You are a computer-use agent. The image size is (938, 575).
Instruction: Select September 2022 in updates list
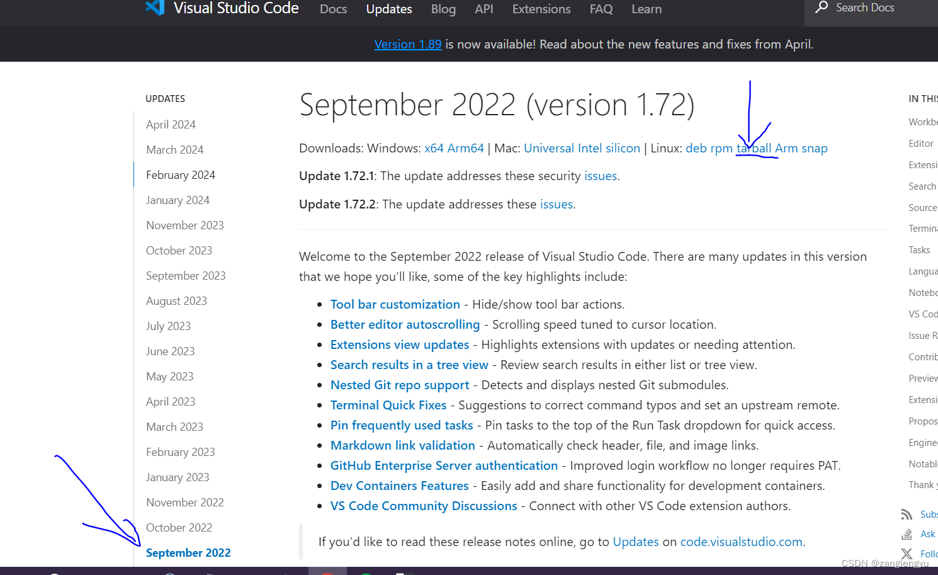tap(188, 553)
